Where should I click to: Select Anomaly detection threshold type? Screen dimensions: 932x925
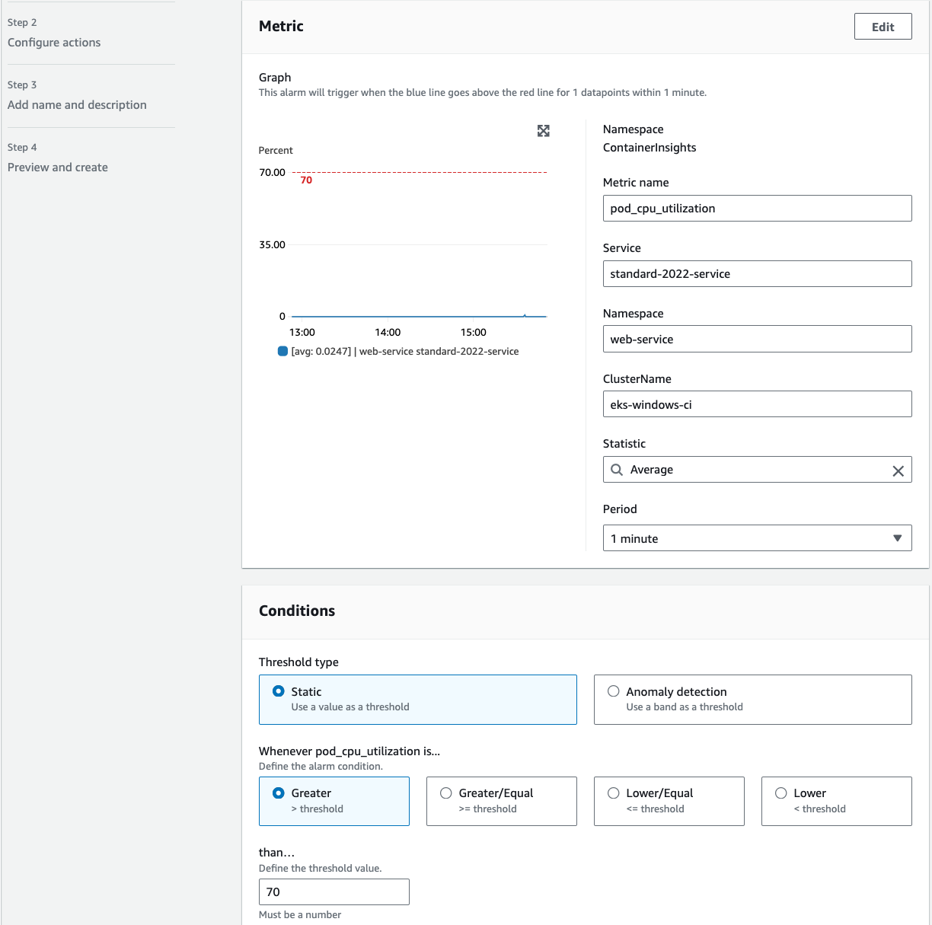click(613, 691)
